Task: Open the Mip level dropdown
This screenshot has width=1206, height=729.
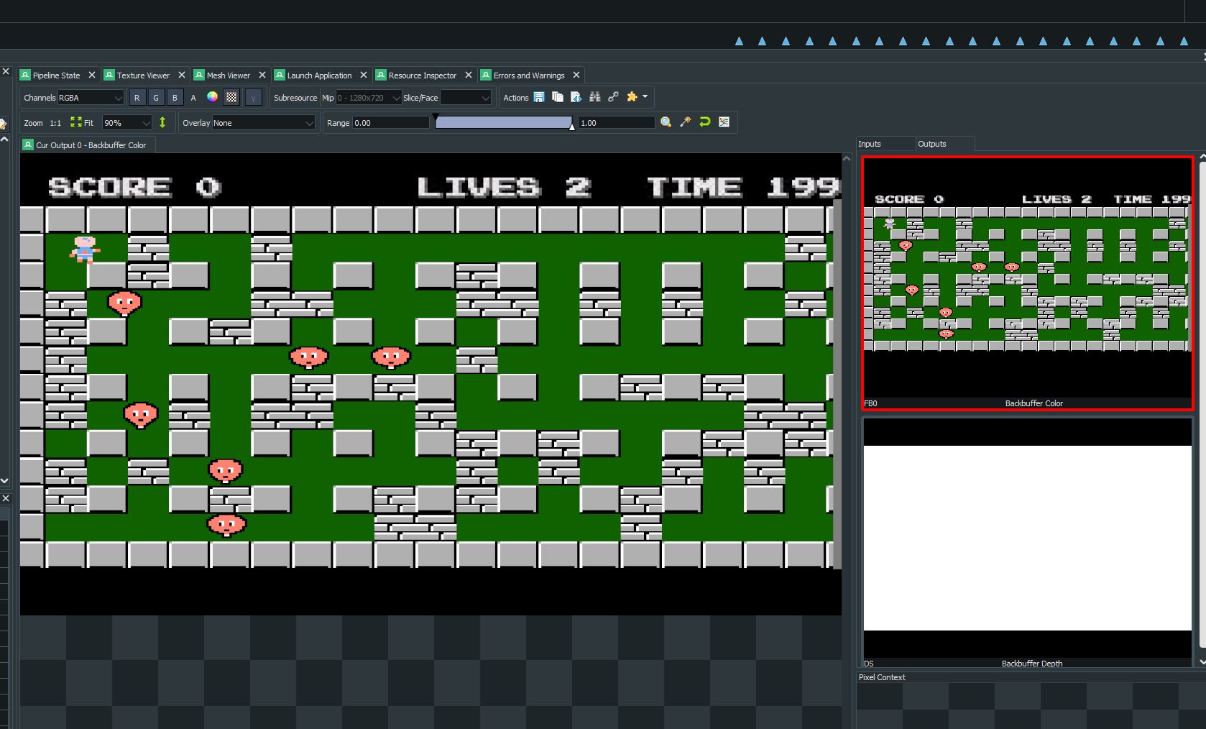Action: 369,98
